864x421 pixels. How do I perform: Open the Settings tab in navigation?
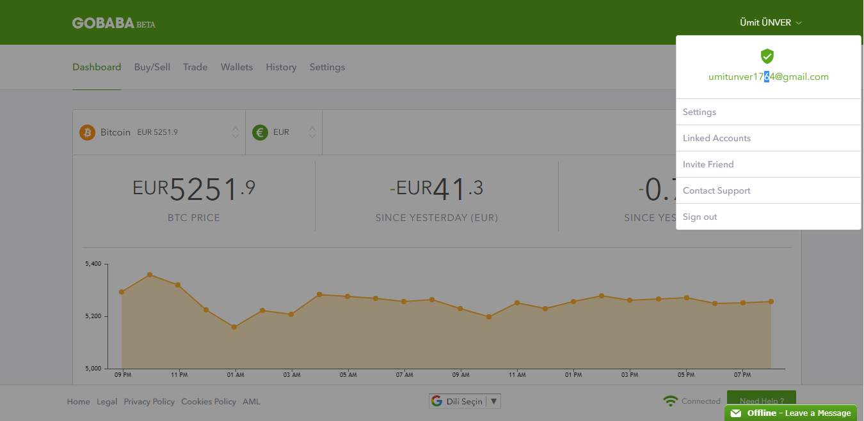[327, 67]
